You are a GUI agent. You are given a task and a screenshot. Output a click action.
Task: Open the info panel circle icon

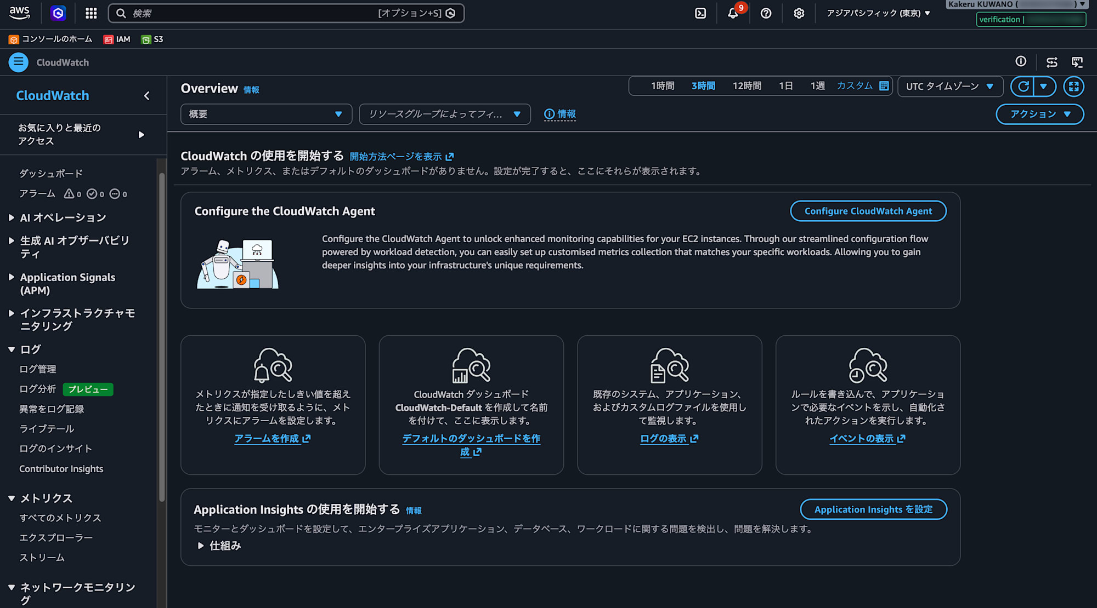coord(1021,62)
